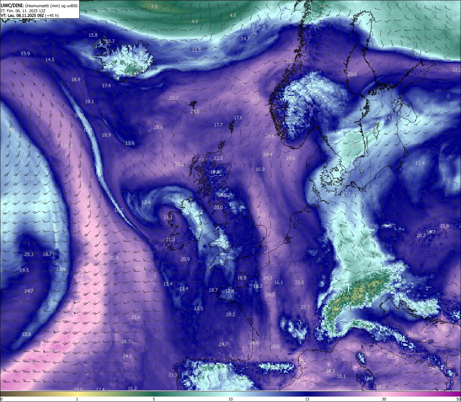
Task: Click the 24.4 value in the North Sea
Action: (x=268, y=155)
